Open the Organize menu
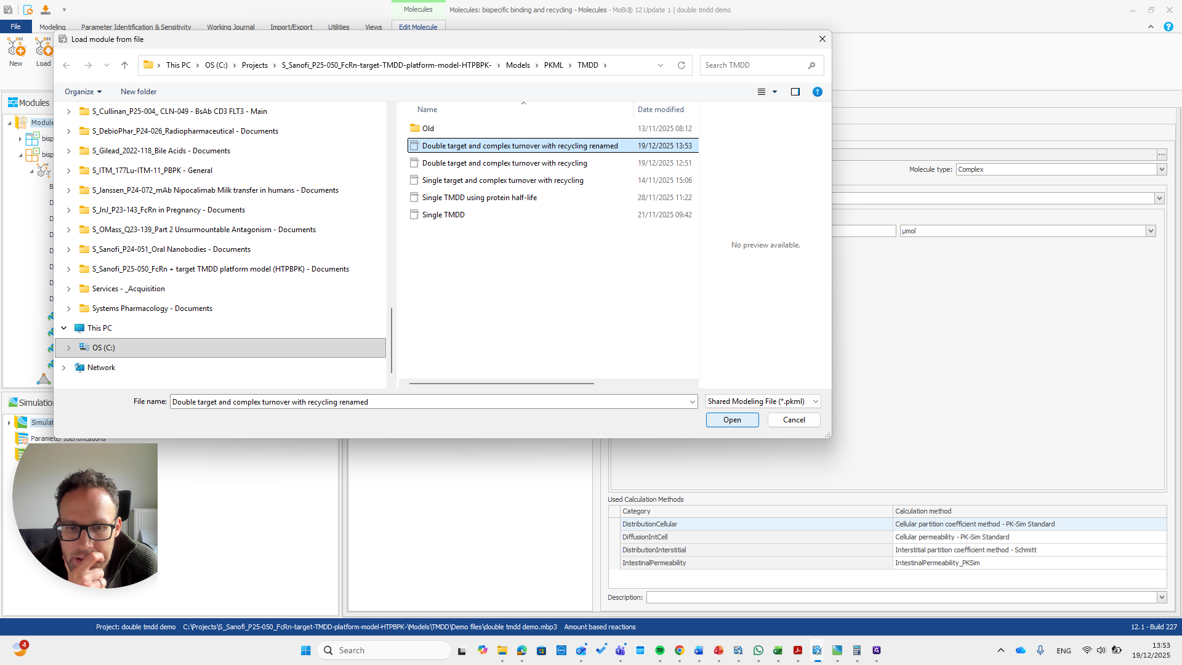The width and height of the screenshot is (1182, 665). click(82, 92)
